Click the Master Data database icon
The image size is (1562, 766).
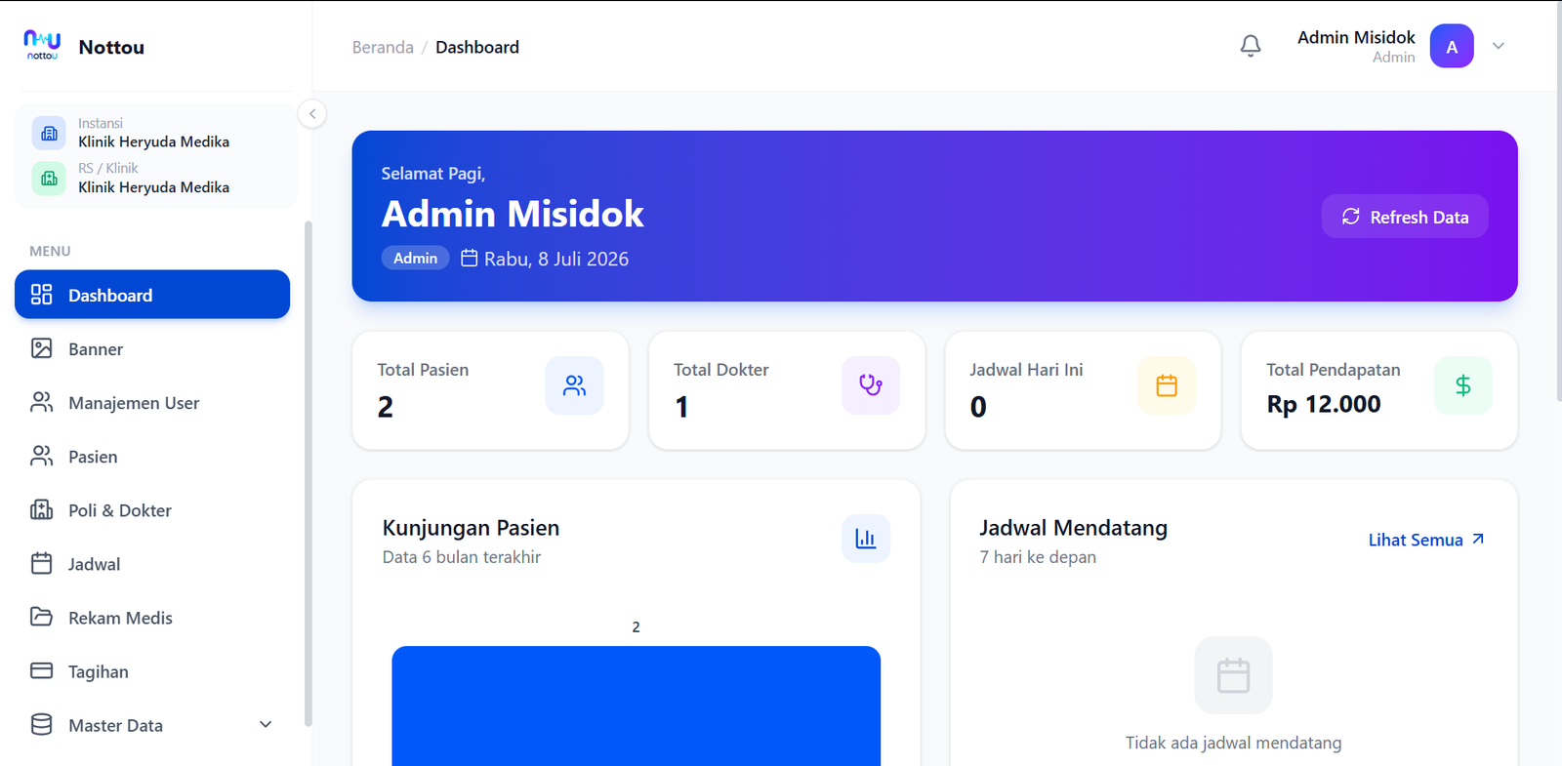[41, 724]
